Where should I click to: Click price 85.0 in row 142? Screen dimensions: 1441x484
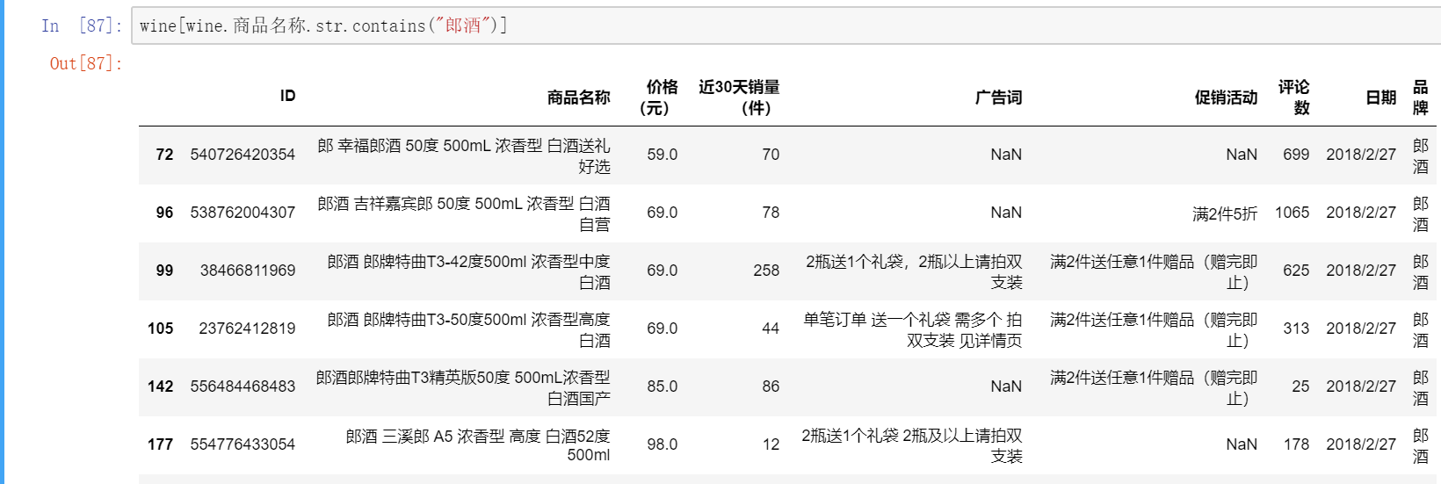pyautogui.click(x=662, y=386)
